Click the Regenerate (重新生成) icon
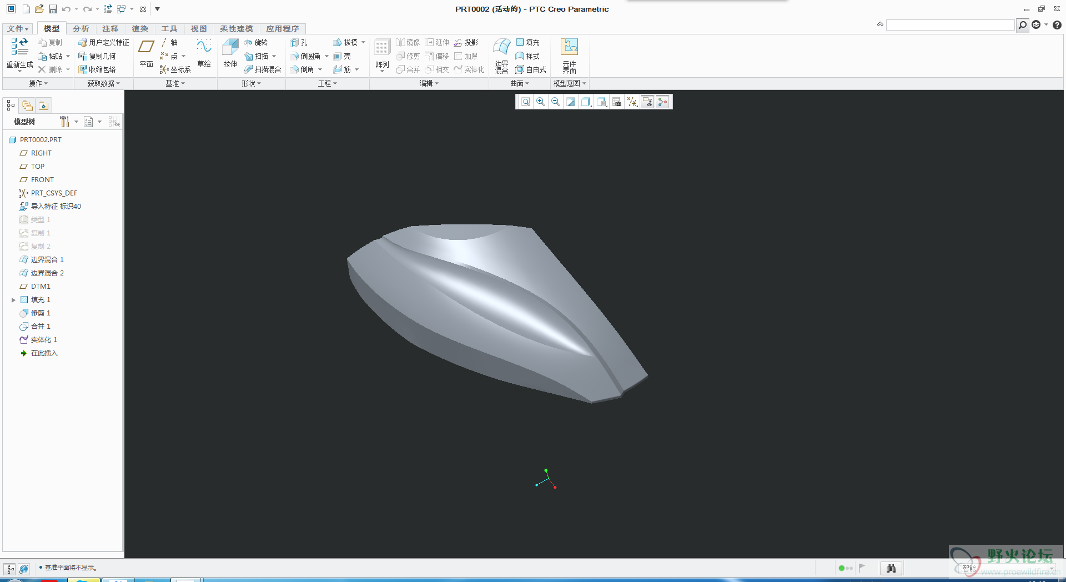This screenshot has width=1066, height=582. click(x=19, y=47)
